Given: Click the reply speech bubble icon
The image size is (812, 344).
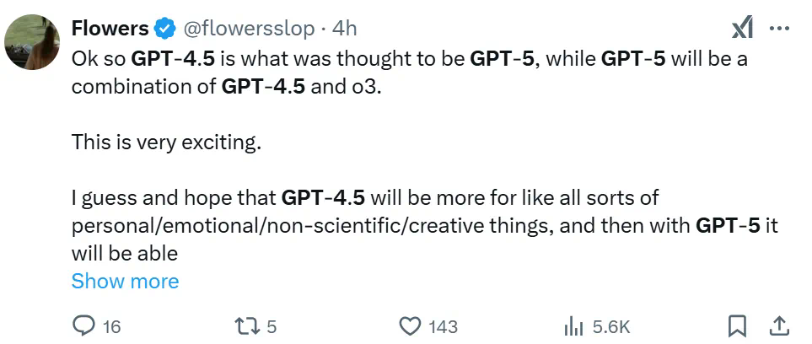Looking at the screenshot, I should click(84, 326).
